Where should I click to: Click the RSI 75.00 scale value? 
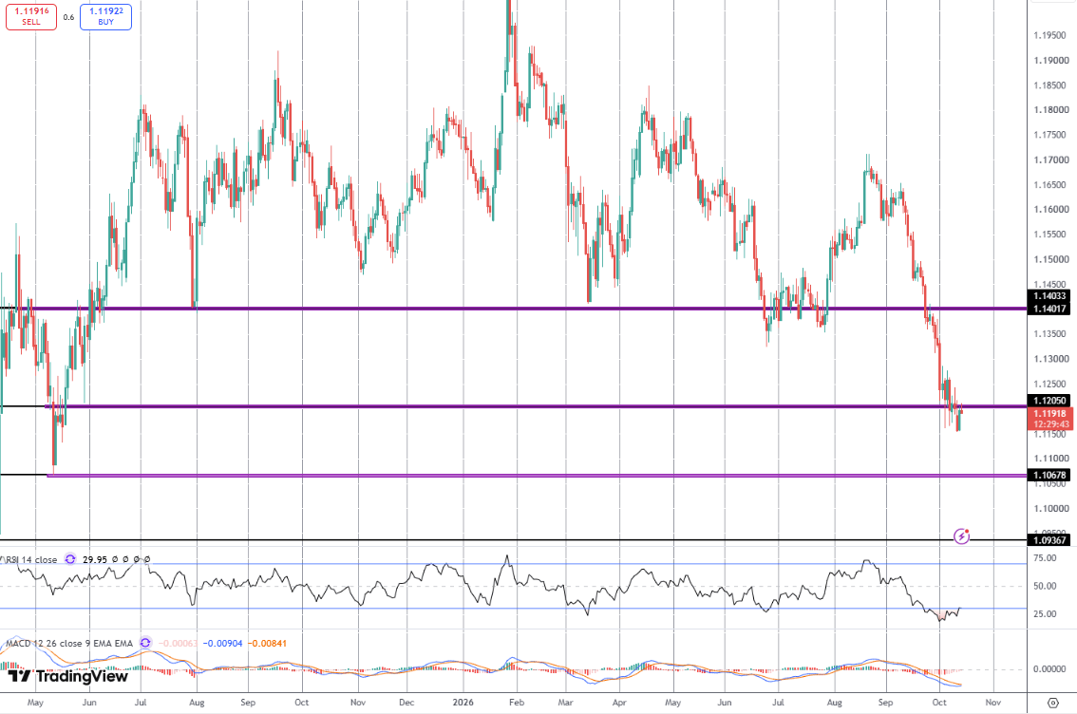[x=1046, y=558]
